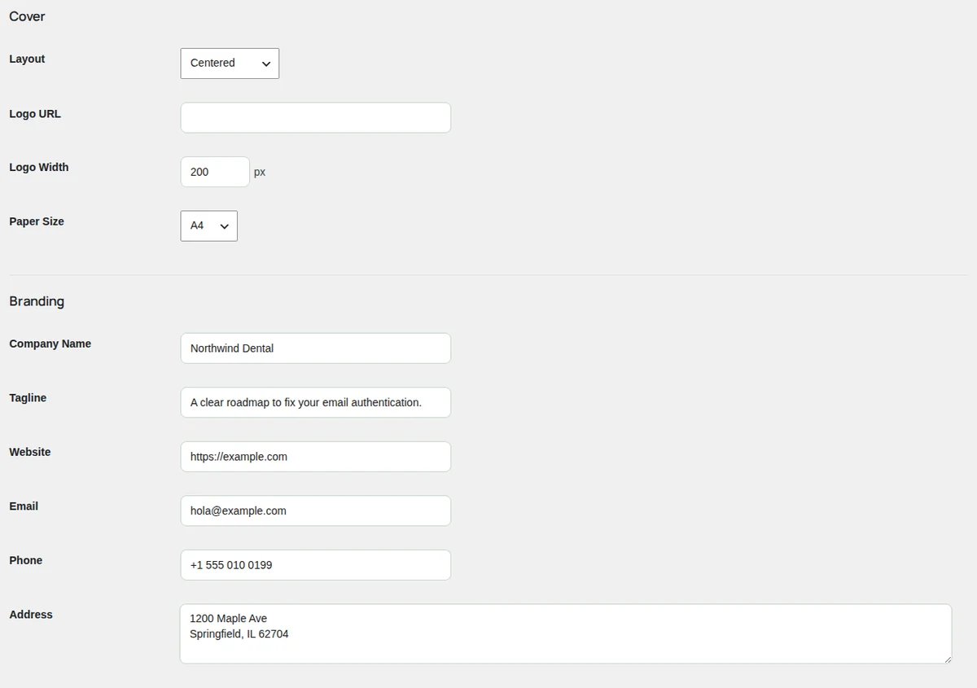Click the Paper Size label
Viewport: 977px width, 688px height.
click(37, 221)
